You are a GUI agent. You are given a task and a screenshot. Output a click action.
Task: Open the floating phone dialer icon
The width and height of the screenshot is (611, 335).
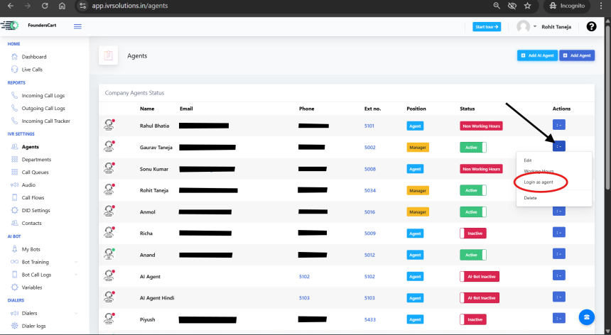click(x=586, y=317)
